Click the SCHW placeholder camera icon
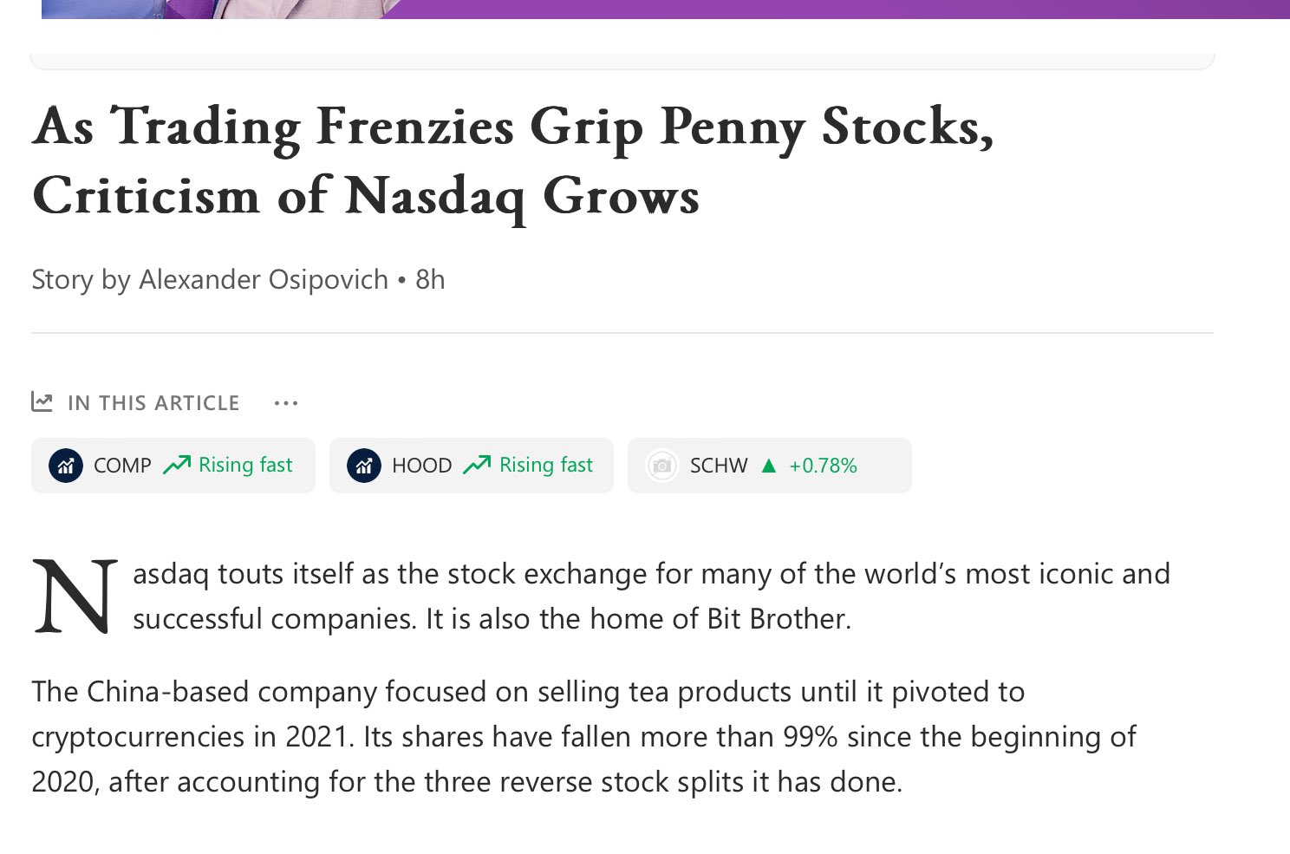Viewport: 1290px width, 854px height. pyautogui.click(x=662, y=466)
